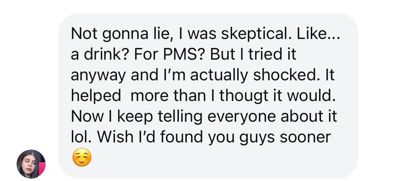This screenshot has height=181, width=404.
Task: Click the smiling blush emoji
Action: click(82, 158)
